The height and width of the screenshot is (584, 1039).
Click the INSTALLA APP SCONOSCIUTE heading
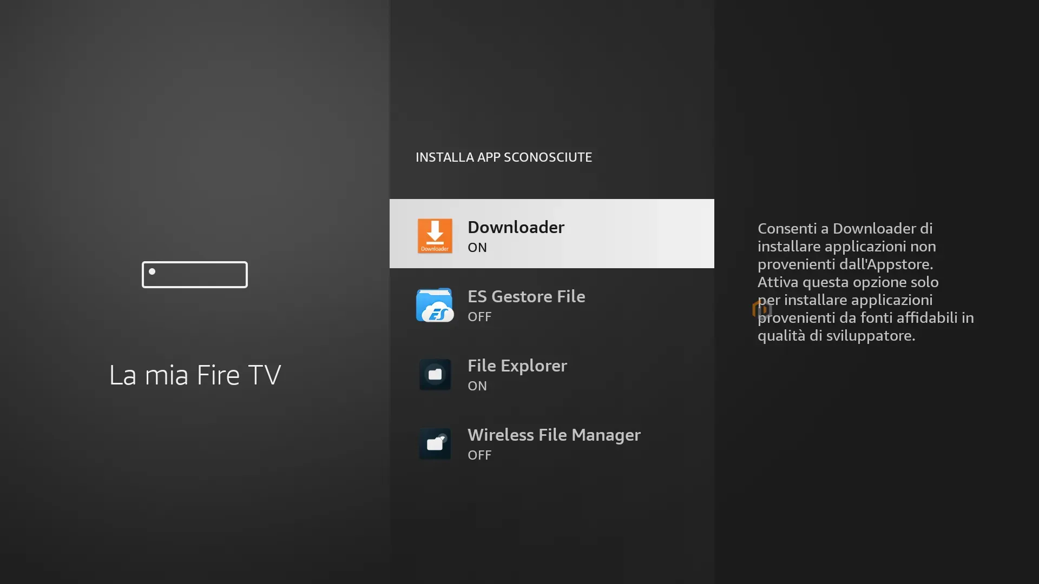(504, 157)
